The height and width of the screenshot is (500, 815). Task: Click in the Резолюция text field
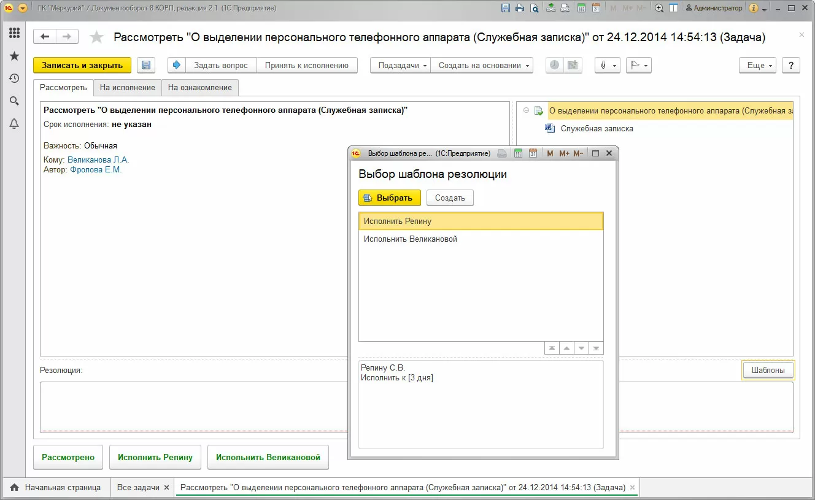(194, 407)
